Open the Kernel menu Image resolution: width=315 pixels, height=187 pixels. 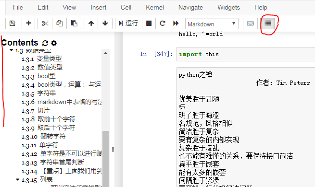pos(155,7)
